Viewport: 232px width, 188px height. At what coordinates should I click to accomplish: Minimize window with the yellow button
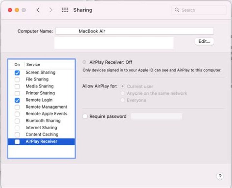(17, 10)
